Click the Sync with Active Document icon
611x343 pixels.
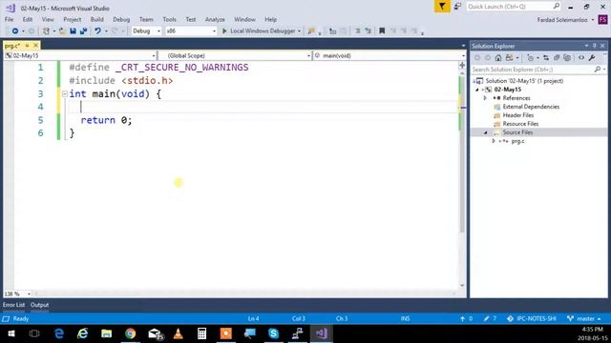pyautogui.click(x=546, y=57)
